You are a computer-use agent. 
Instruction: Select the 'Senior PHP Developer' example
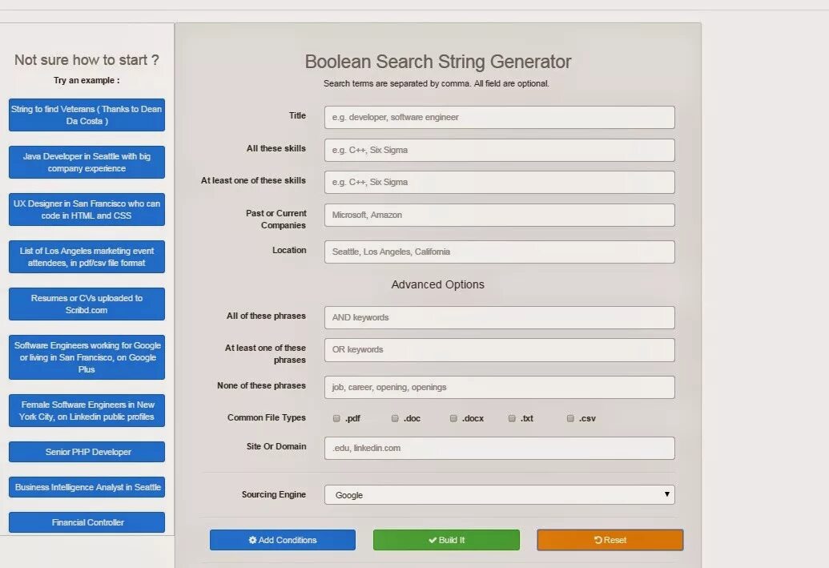[x=87, y=451]
